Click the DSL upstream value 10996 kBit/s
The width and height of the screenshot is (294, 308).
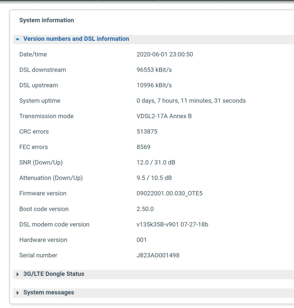154,85
